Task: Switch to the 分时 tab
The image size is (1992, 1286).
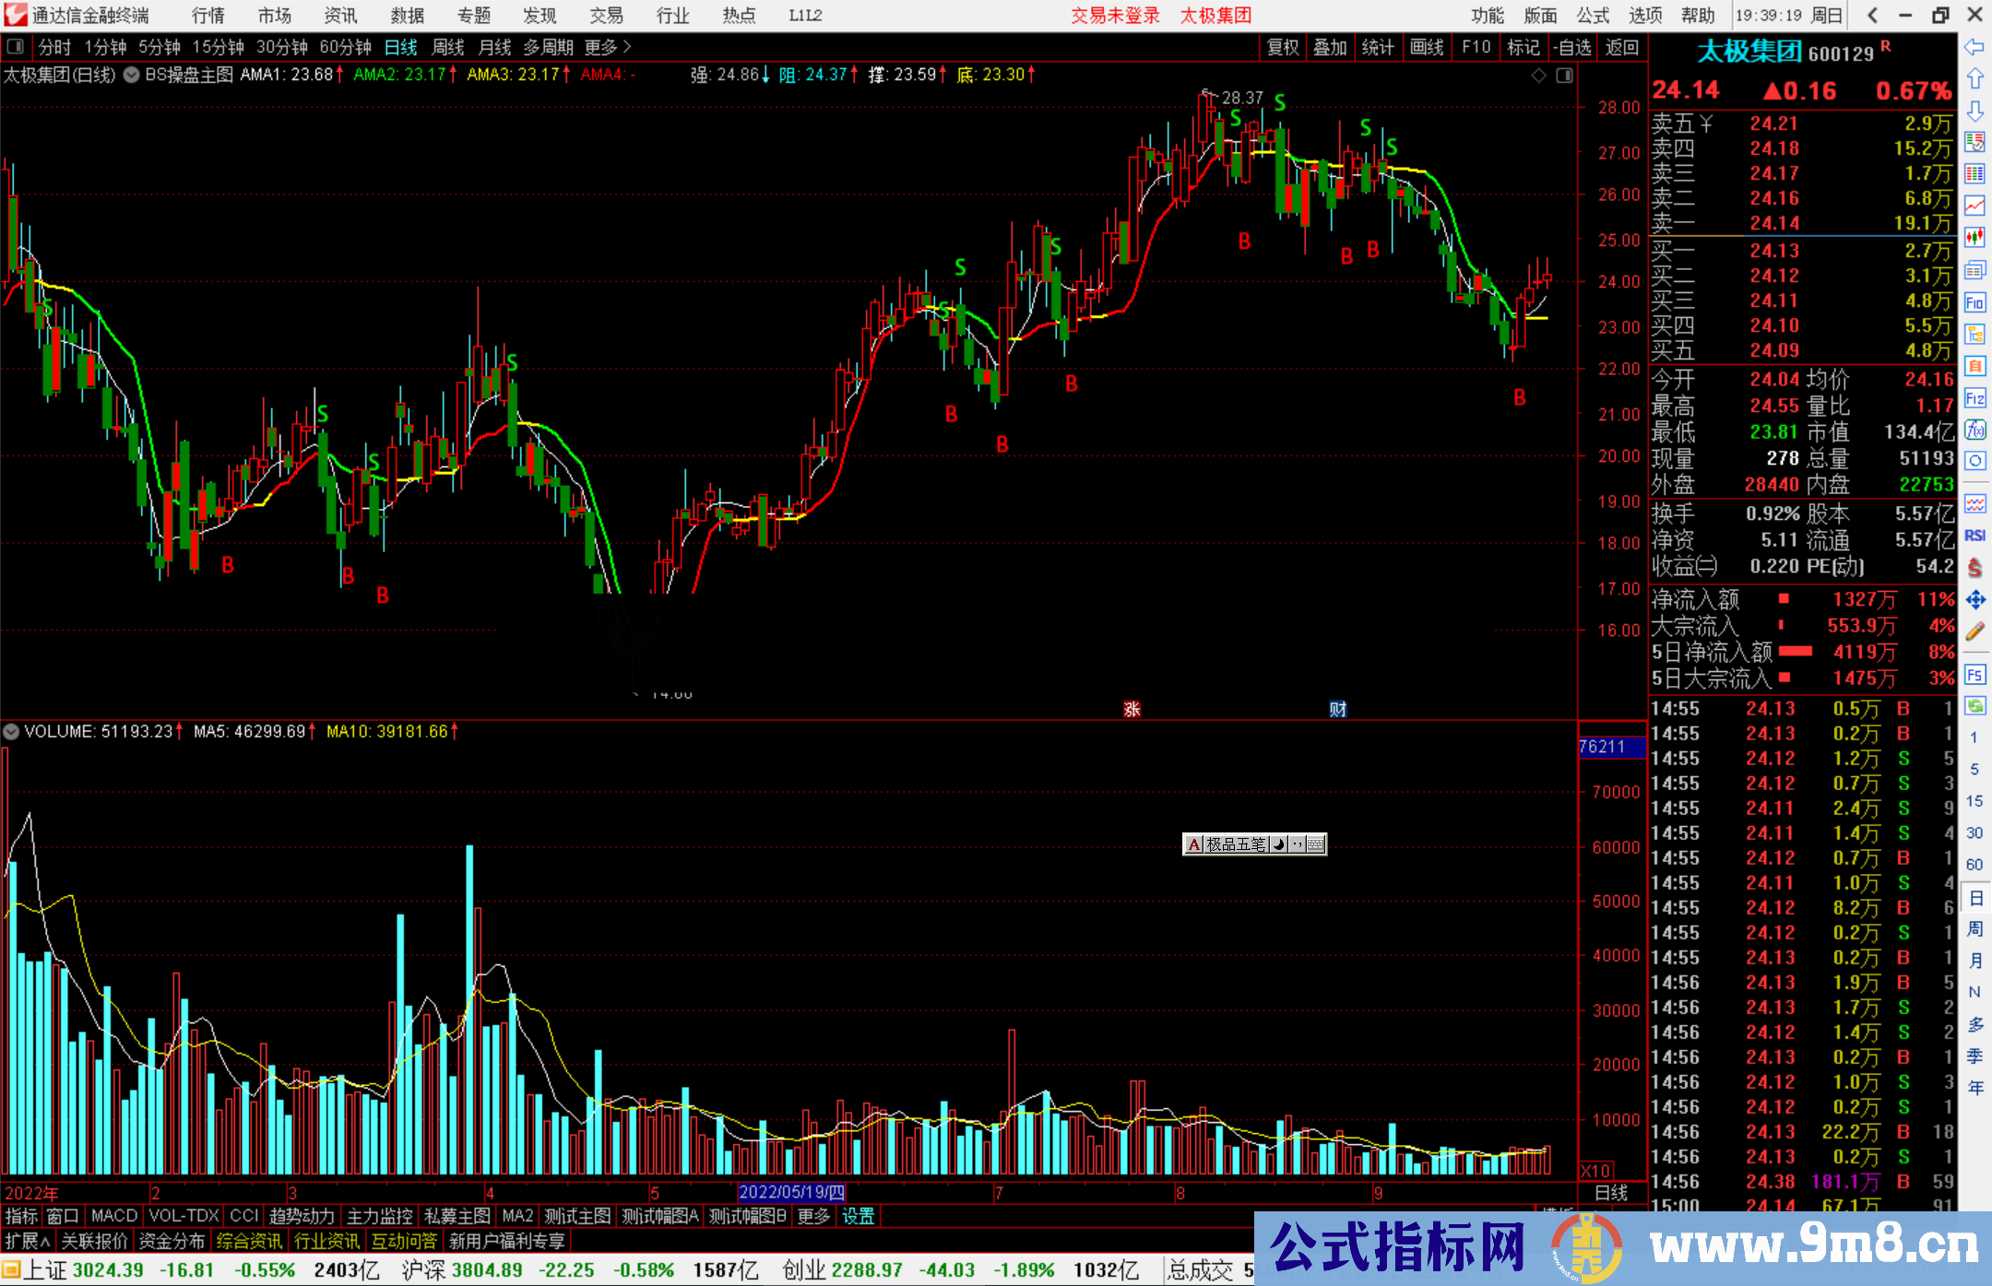Action: [x=54, y=47]
